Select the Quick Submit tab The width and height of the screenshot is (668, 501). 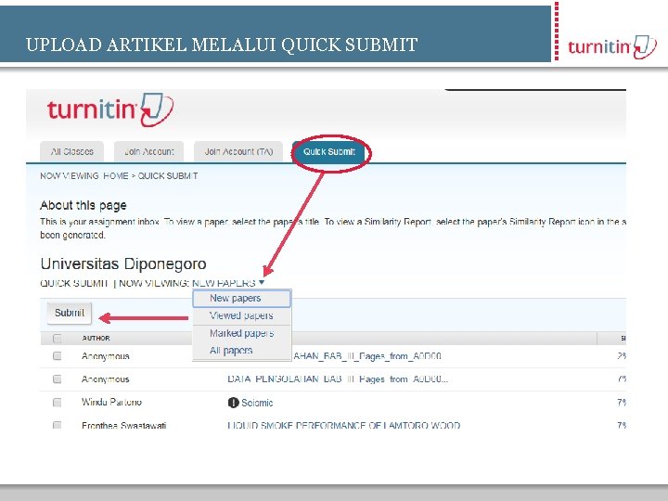(x=328, y=151)
